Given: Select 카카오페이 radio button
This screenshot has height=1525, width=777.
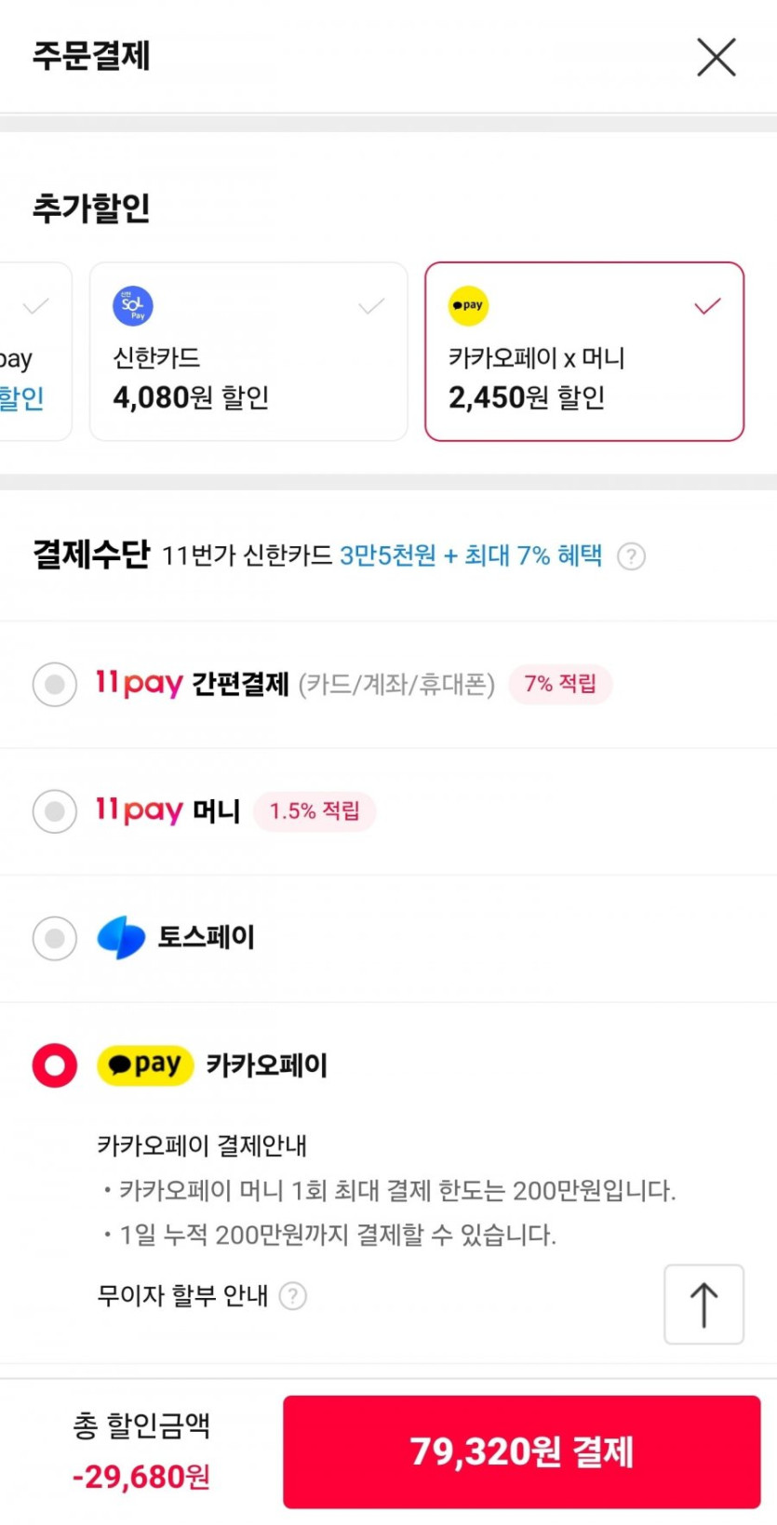Looking at the screenshot, I should point(55,1065).
